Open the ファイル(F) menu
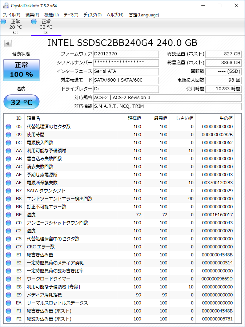The image size is (245, 327). click(11, 15)
